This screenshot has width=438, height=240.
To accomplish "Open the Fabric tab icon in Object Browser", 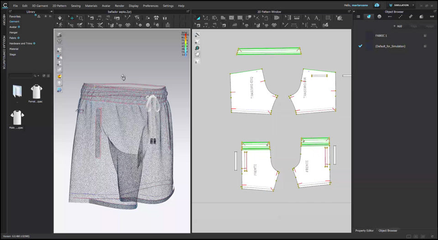I will [369, 16].
